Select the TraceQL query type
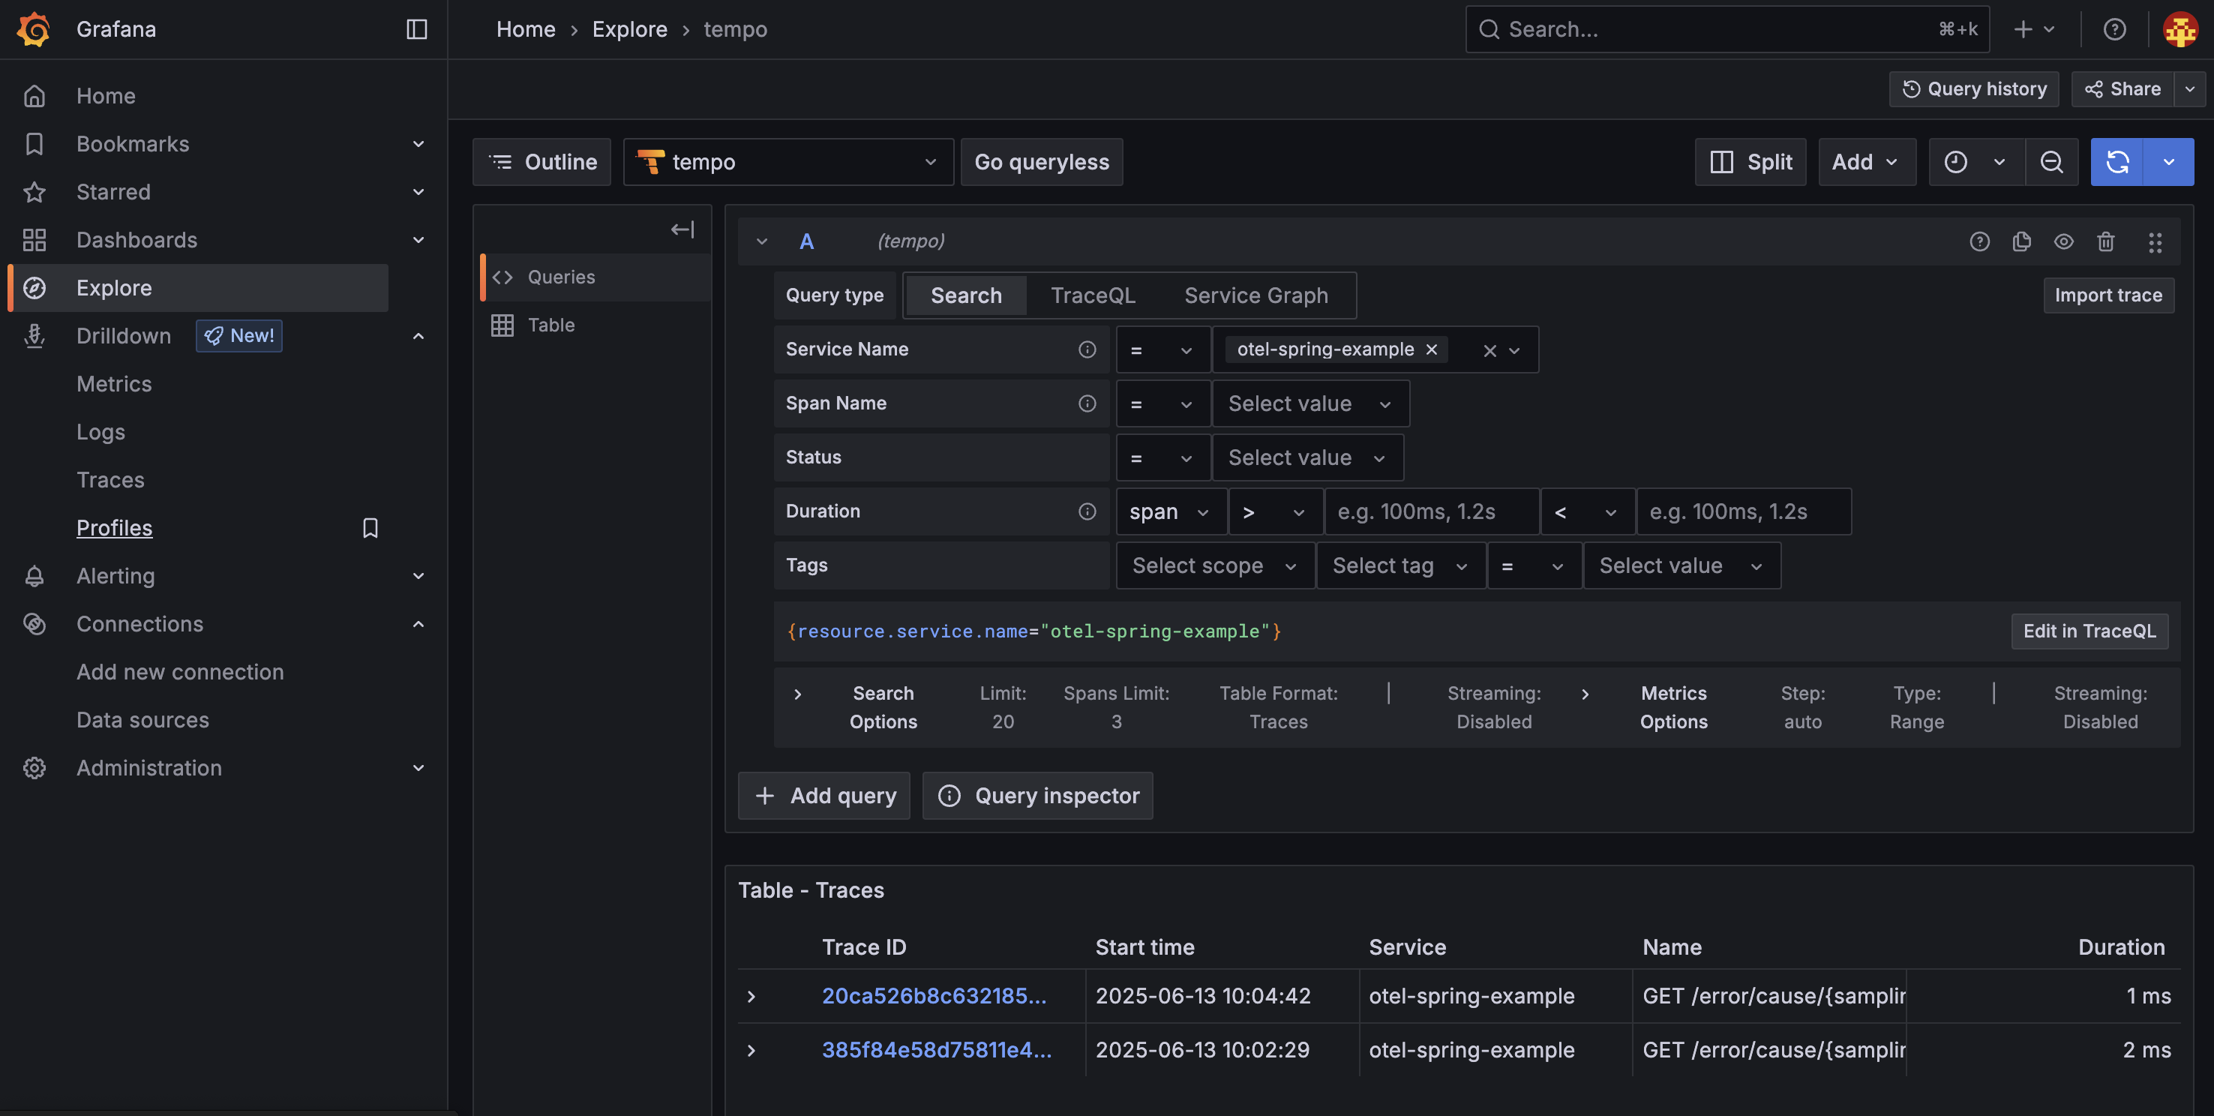This screenshot has height=1116, width=2214. click(1093, 295)
